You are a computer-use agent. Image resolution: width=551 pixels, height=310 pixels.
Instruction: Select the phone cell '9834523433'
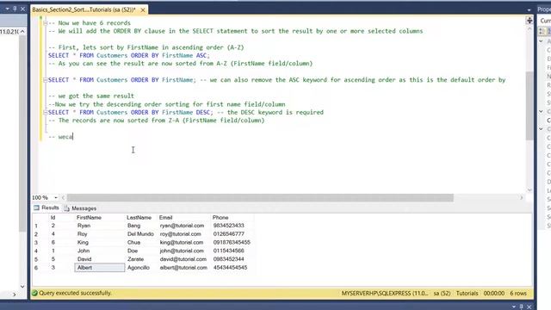click(x=232, y=226)
